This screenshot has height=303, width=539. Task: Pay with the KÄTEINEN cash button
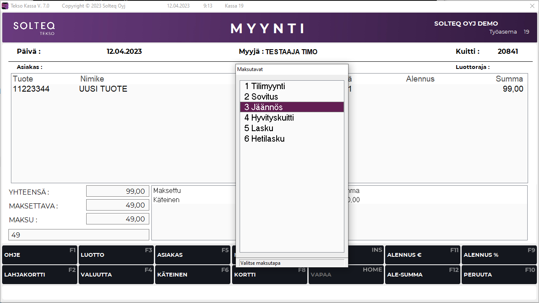[193, 275]
